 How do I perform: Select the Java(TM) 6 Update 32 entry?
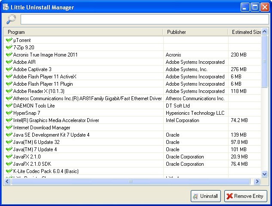[37, 142]
